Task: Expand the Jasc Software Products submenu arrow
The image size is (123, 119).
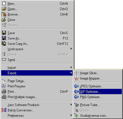Action: click(71, 105)
